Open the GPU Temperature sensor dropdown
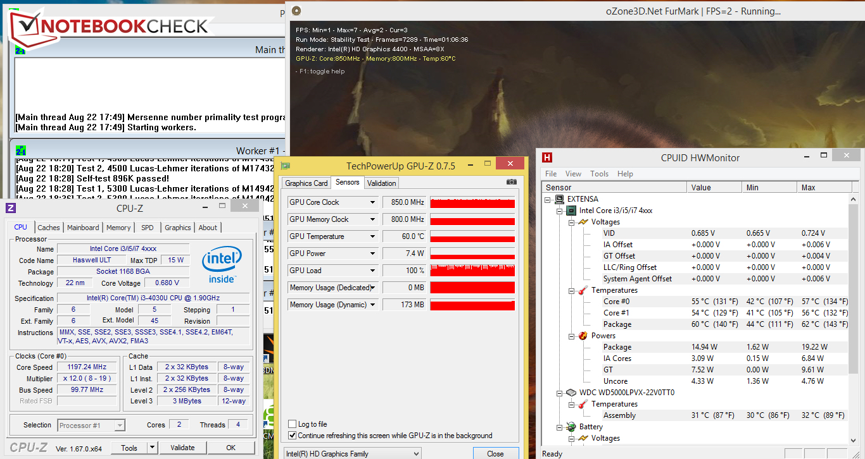865x459 pixels. coord(373,236)
